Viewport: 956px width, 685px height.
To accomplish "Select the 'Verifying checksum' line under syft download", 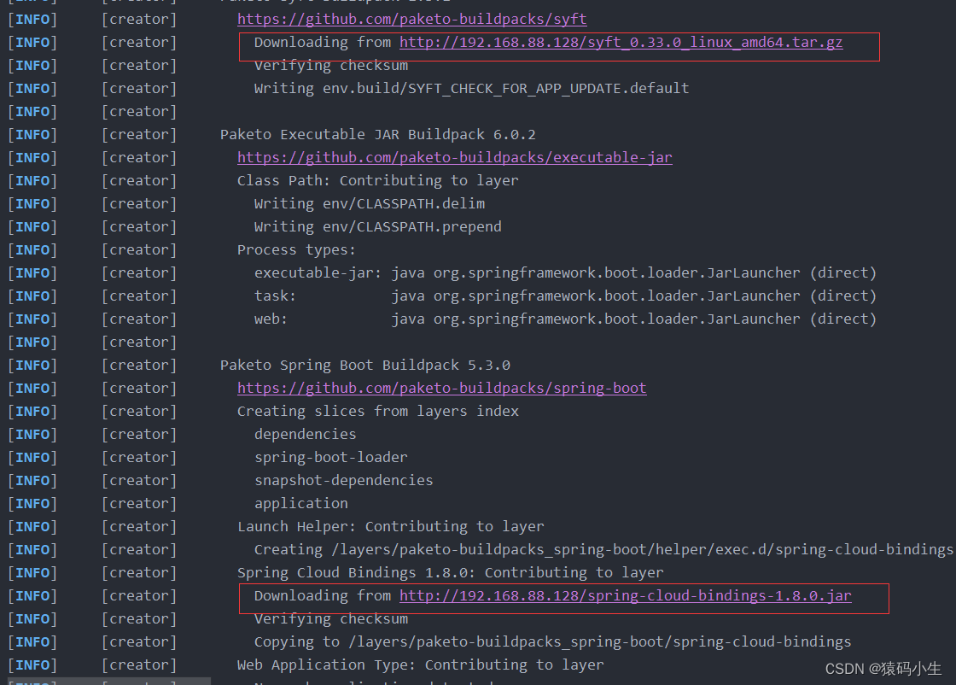I will [330, 65].
